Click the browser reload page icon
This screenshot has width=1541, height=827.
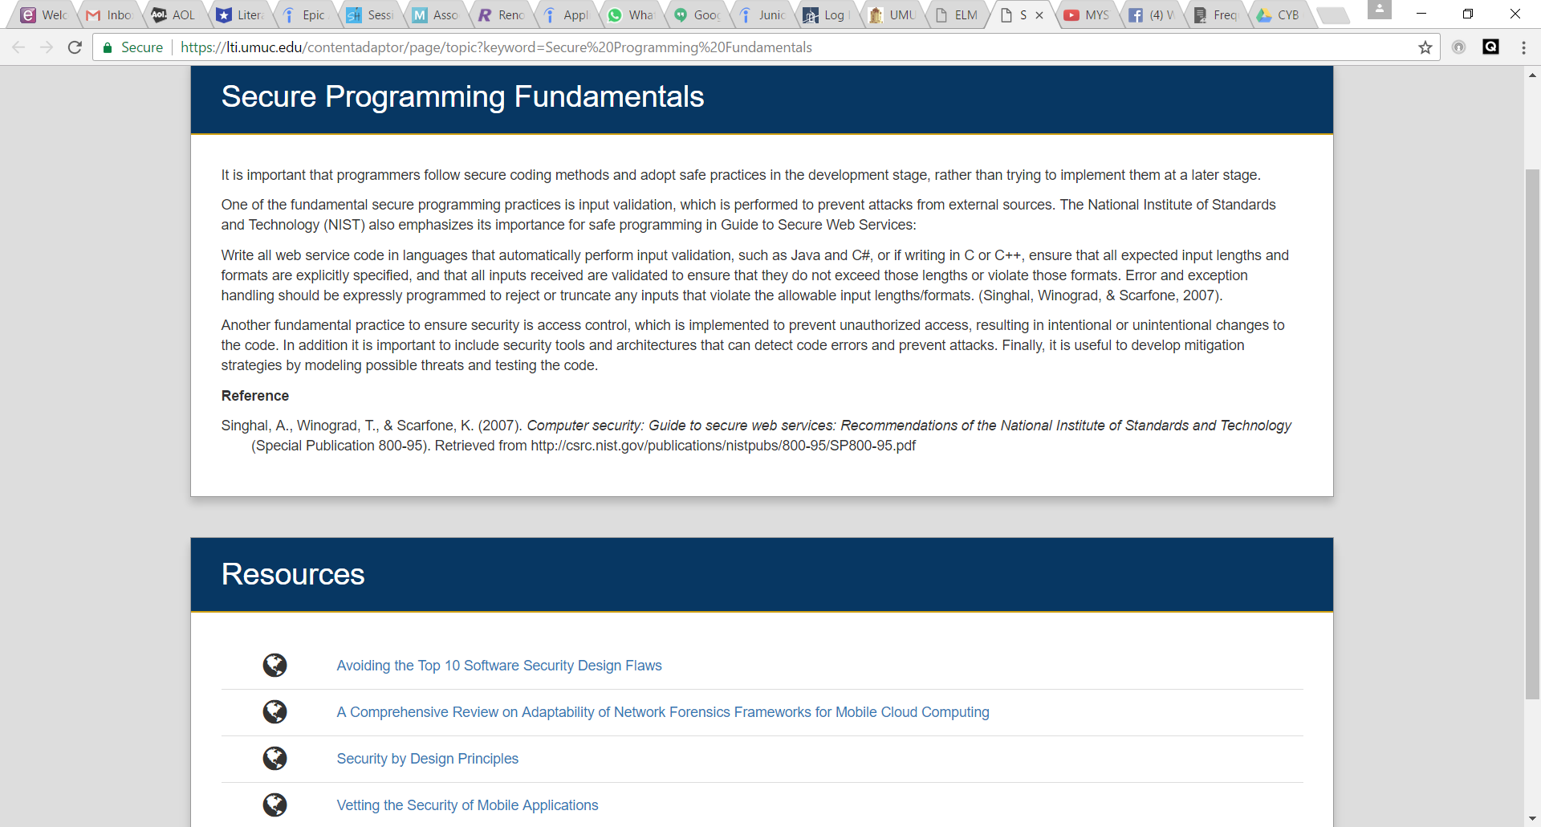75,47
